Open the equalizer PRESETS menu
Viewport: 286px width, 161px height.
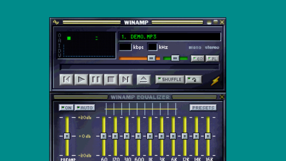tap(203, 107)
